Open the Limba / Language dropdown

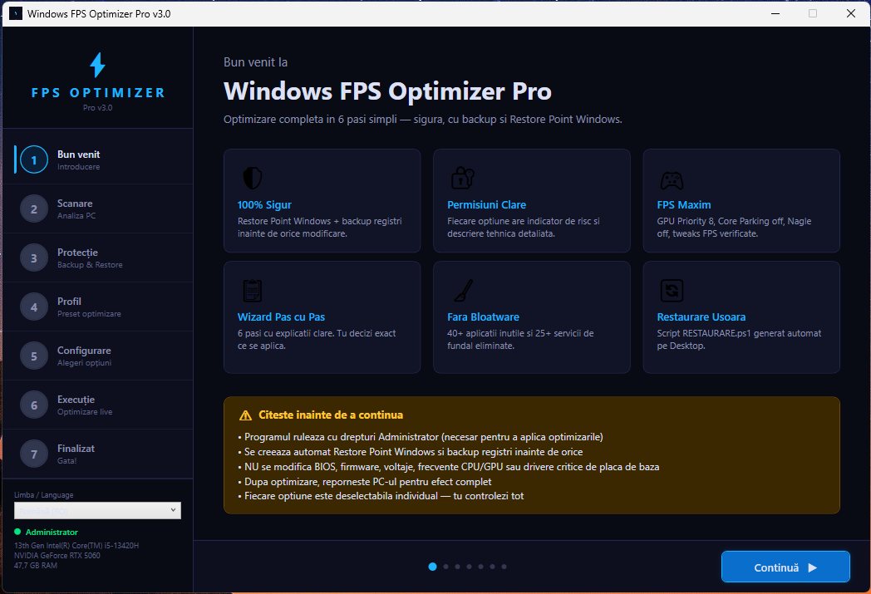[x=96, y=510]
